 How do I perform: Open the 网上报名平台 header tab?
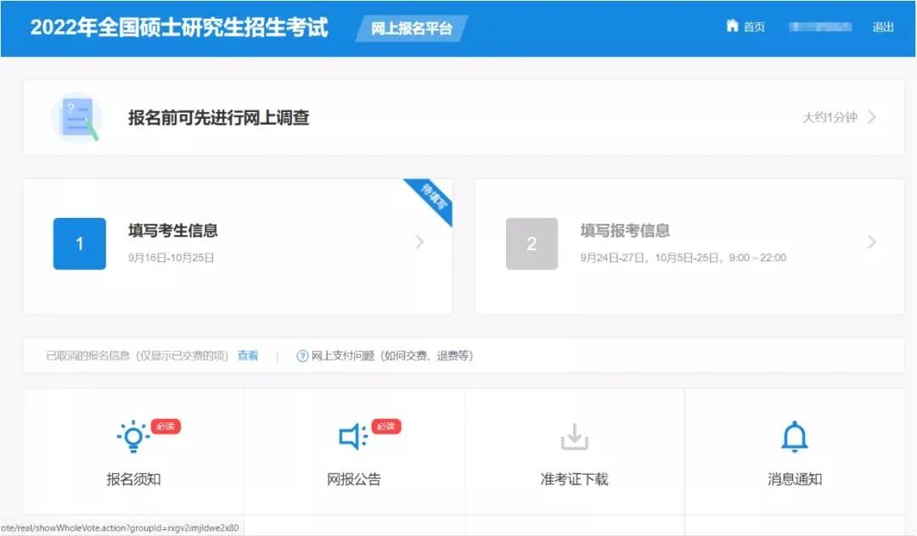pyautogui.click(x=409, y=28)
